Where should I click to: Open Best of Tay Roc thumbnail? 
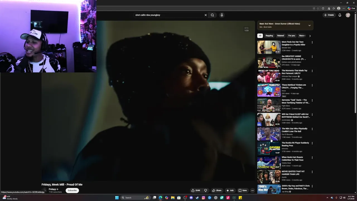tap(269, 76)
